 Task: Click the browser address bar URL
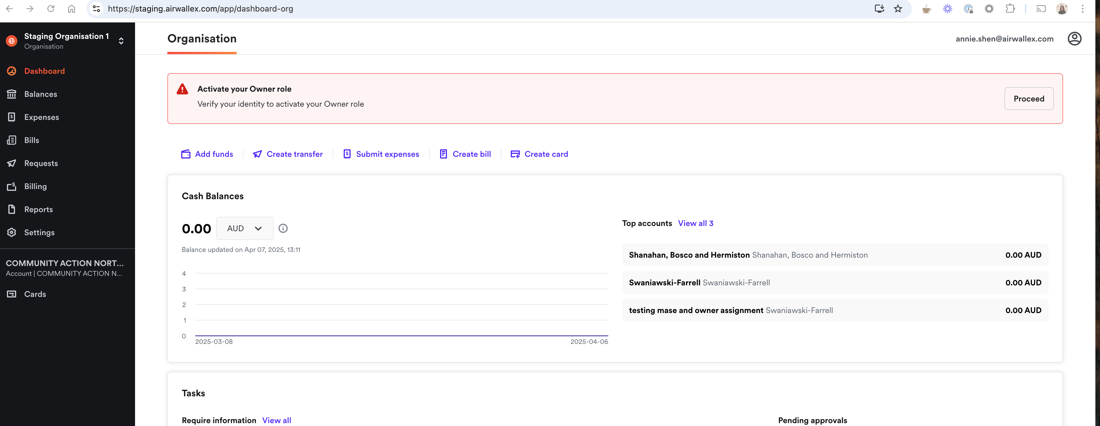(200, 9)
